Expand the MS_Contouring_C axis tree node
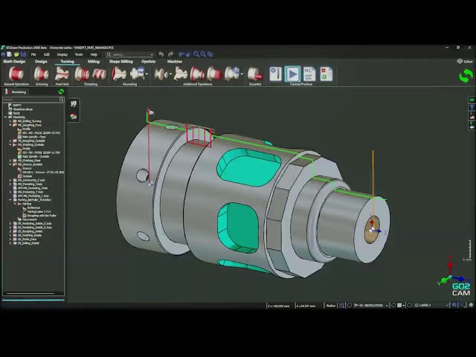The height and width of the screenshot is (357, 476). (x=10, y=180)
